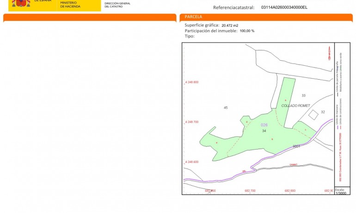Click parcel 45 on the map
This screenshot has height=213, width=356.
pos(226,108)
